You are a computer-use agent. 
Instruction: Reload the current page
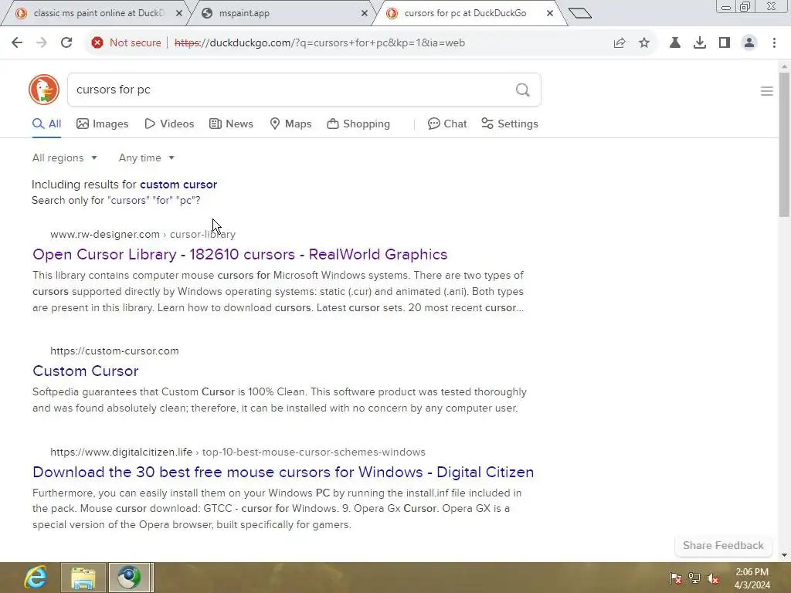[x=66, y=42]
